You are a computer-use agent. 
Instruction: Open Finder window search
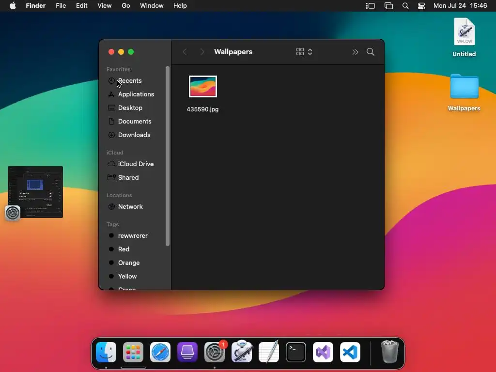click(371, 52)
